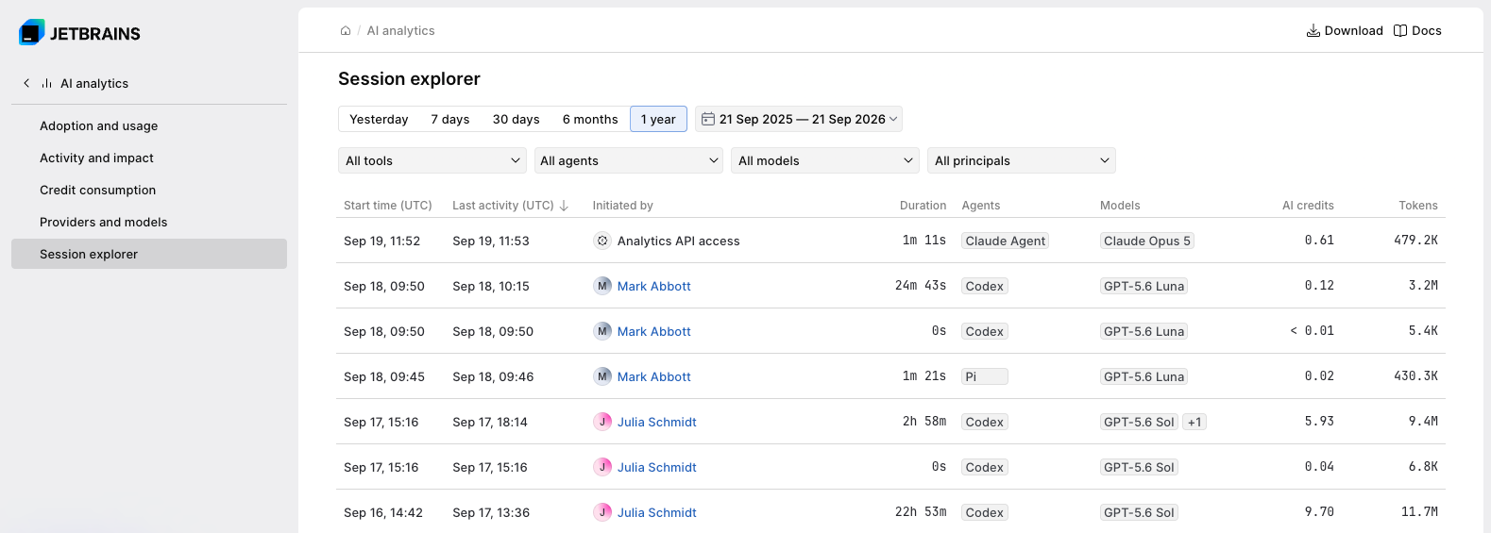
Task: Click the Duration column header
Action: coord(923,205)
